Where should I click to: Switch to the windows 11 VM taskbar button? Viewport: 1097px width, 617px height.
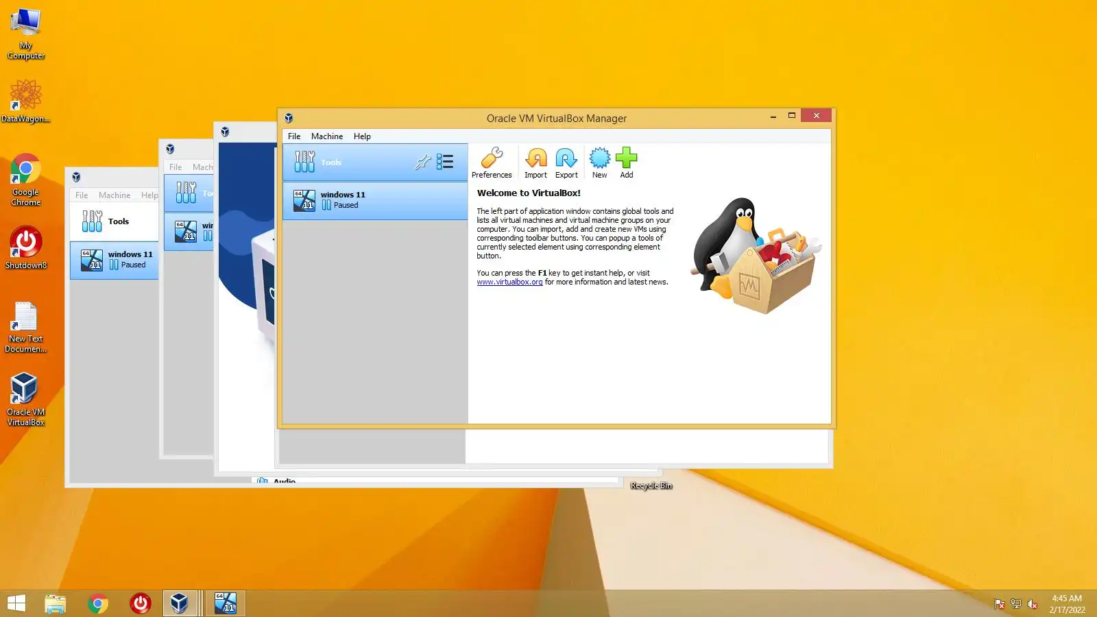point(226,603)
